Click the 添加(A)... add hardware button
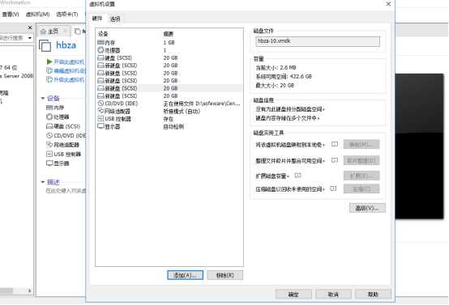 click(186, 275)
